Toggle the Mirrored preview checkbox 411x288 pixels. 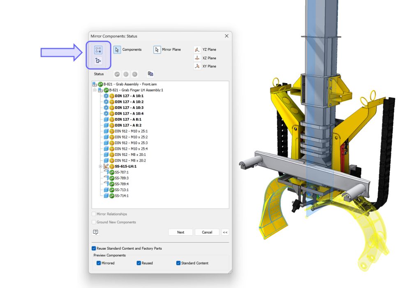[x=98, y=263]
